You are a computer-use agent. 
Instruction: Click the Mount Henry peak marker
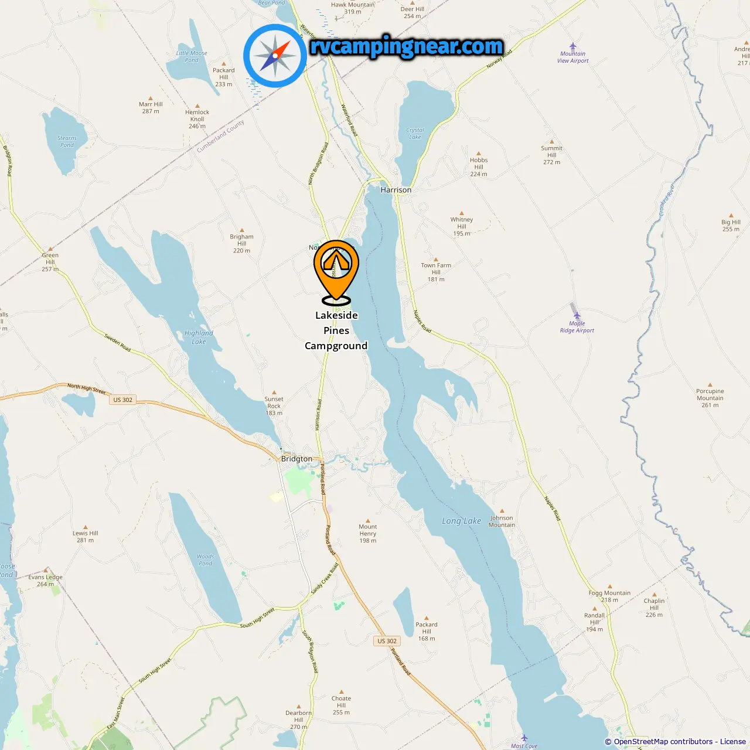tap(368, 520)
